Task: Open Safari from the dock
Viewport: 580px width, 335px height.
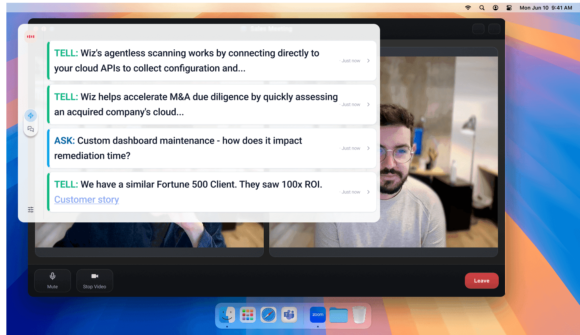Action: pyautogui.click(x=268, y=314)
